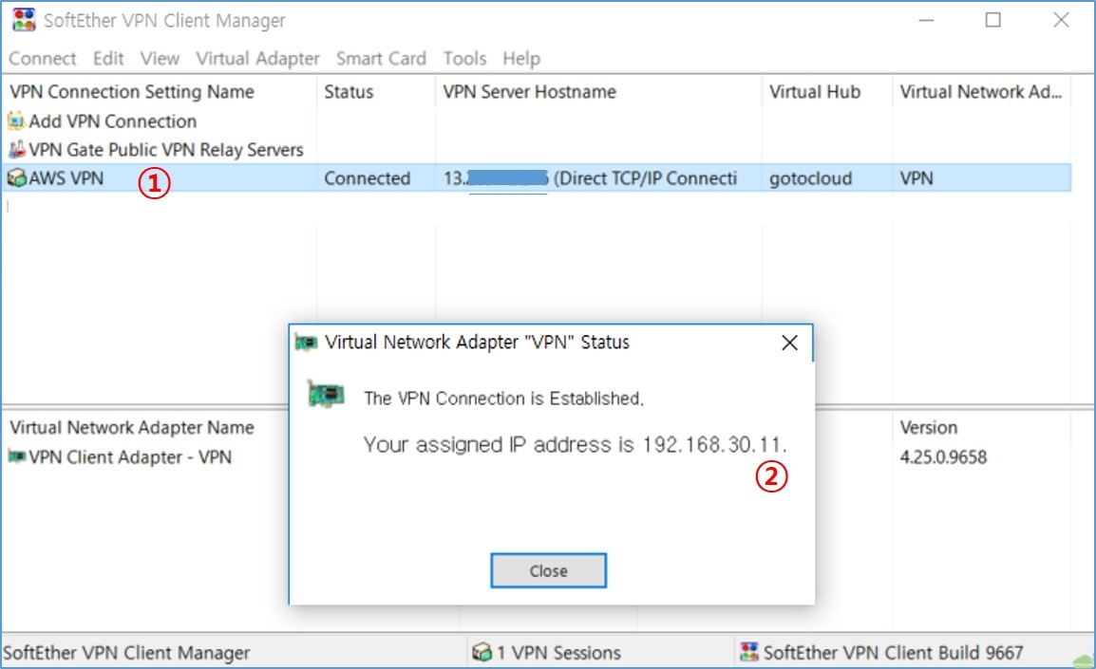This screenshot has width=1096, height=669.
Task: Click The VPN Connection is Established text
Action: [x=503, y=398]
